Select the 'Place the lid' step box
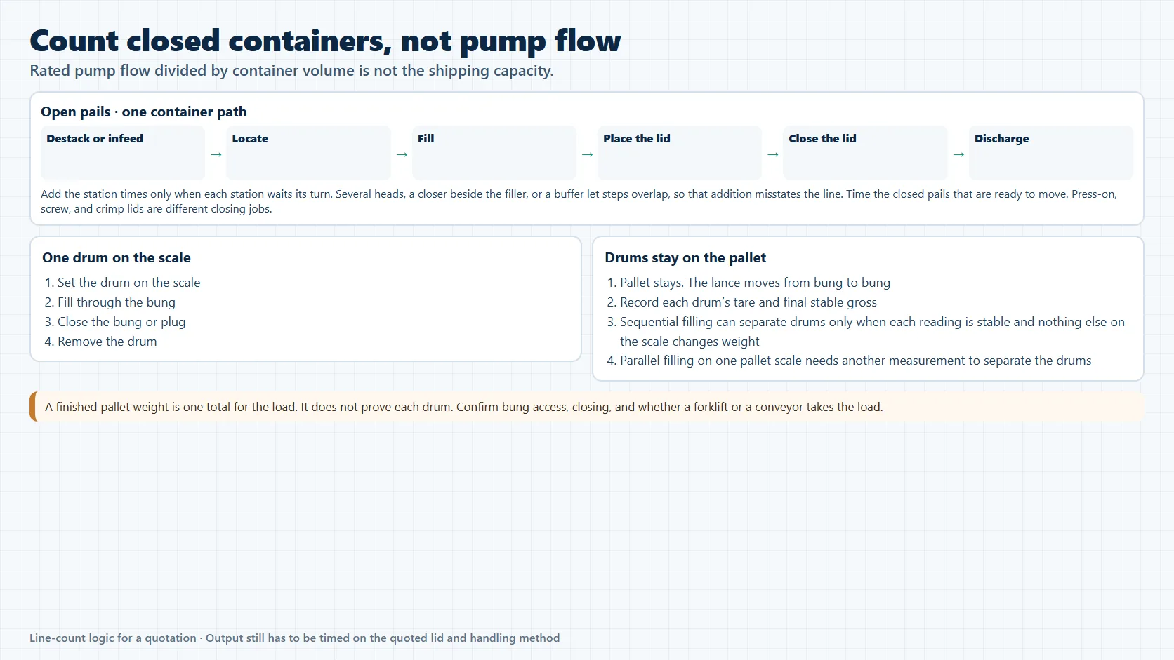Viewport: 1174px width, 660px height. click(x=680, y=153)
